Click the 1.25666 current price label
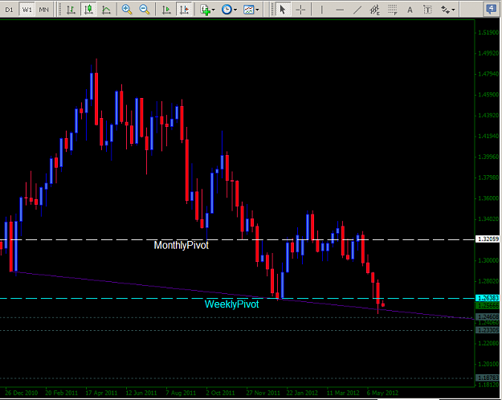 [x=488, y=305]
